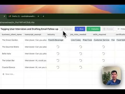This screenshot has width=125, height=94.
Task: Select the business_client_name column header
Action: click(x=12, y=34)
